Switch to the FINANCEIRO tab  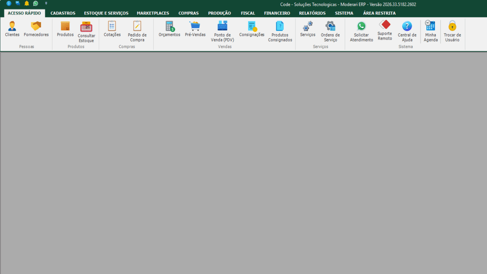click(277, 13)
